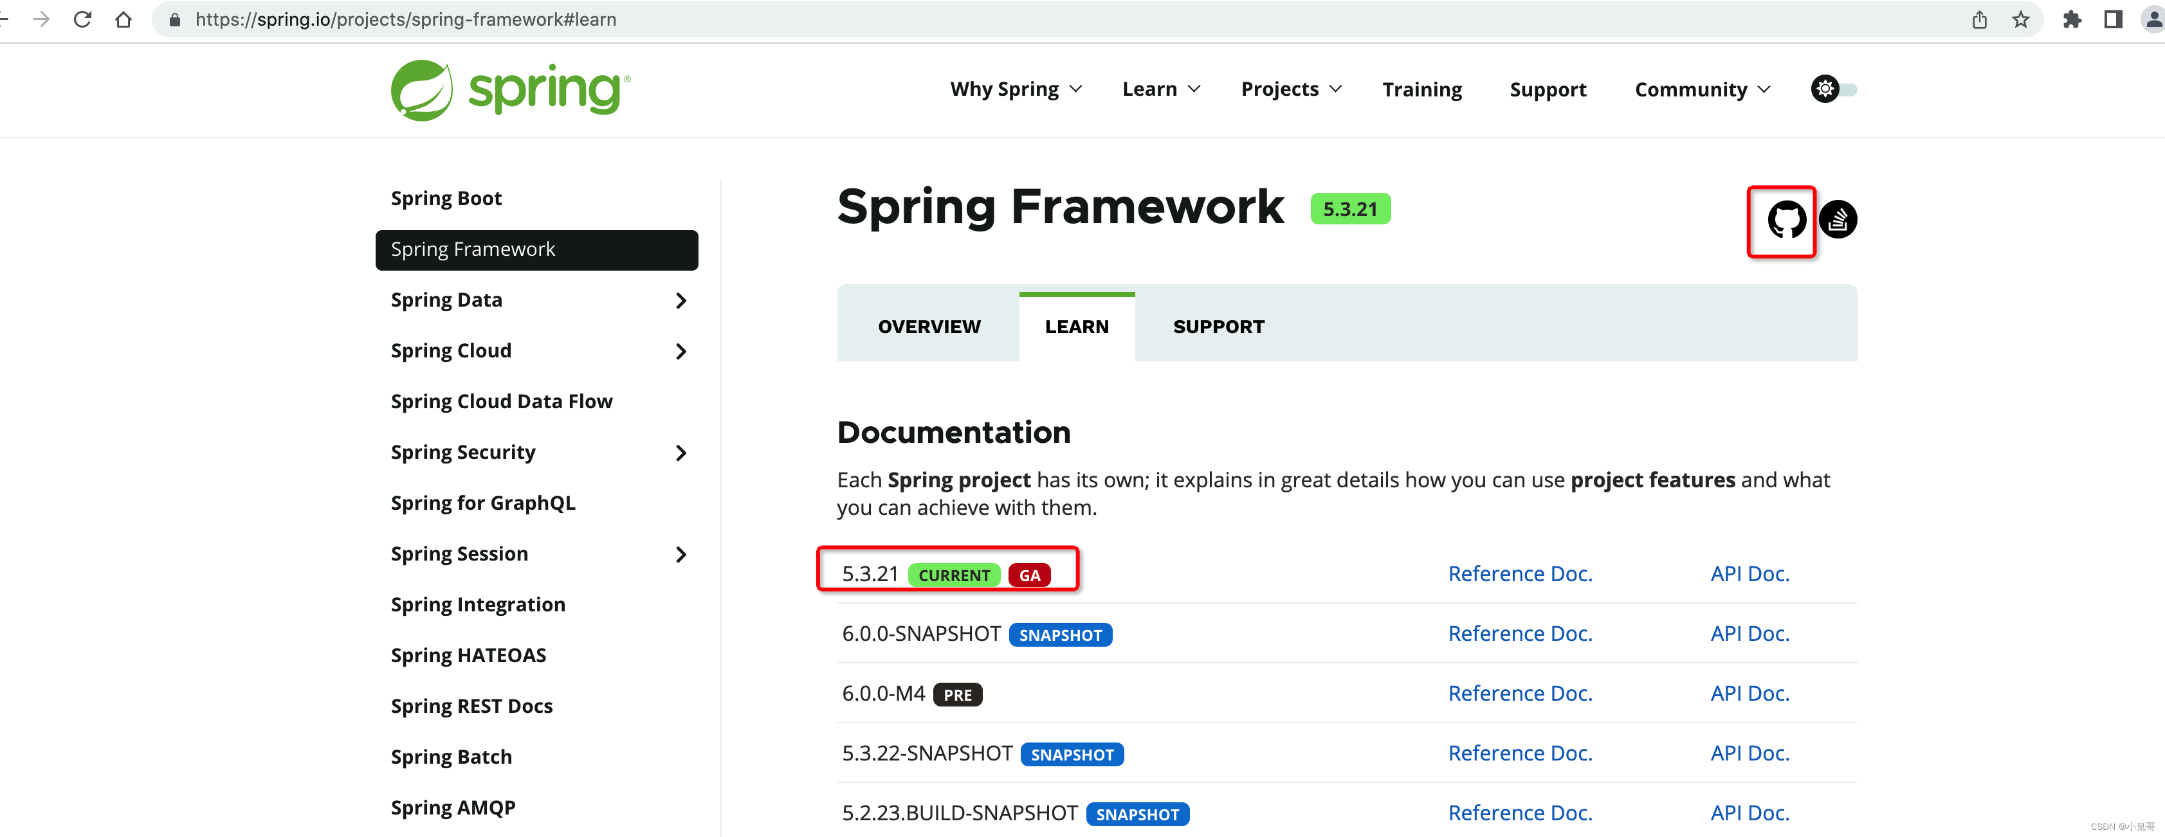
Task: Open the Stack Overflow icon next to GitHub
Action: tap(1837, 219)
